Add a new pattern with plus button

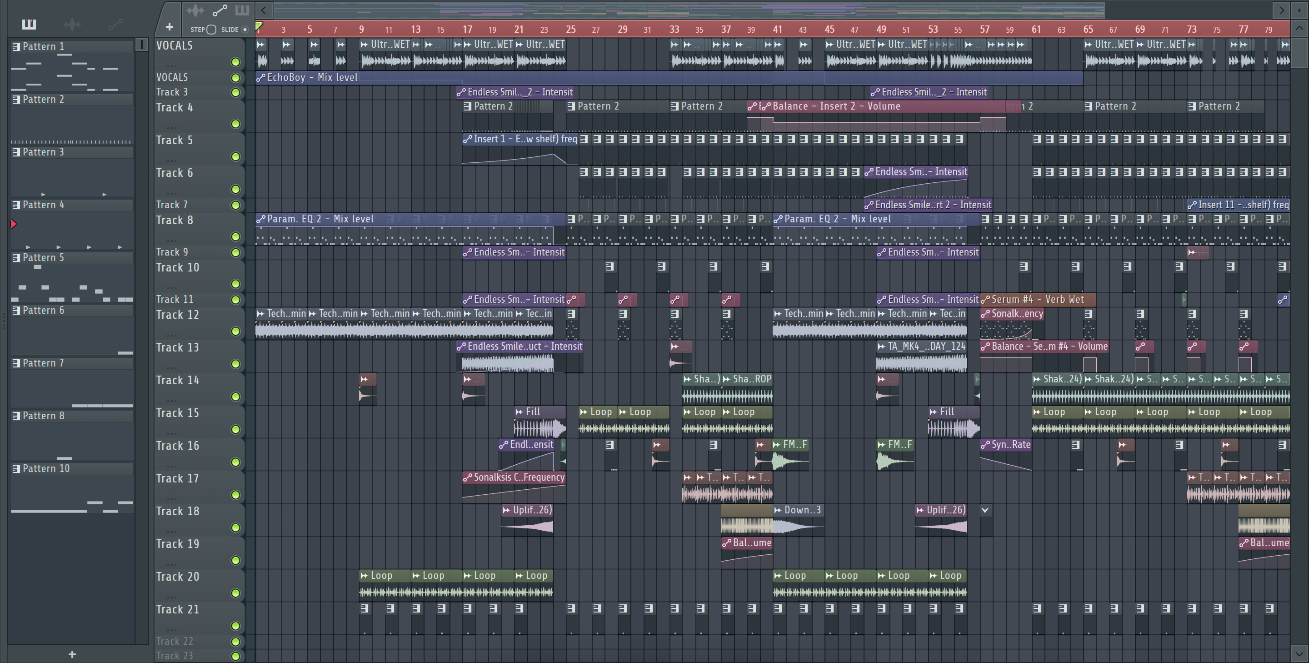(x=72, y=654)
